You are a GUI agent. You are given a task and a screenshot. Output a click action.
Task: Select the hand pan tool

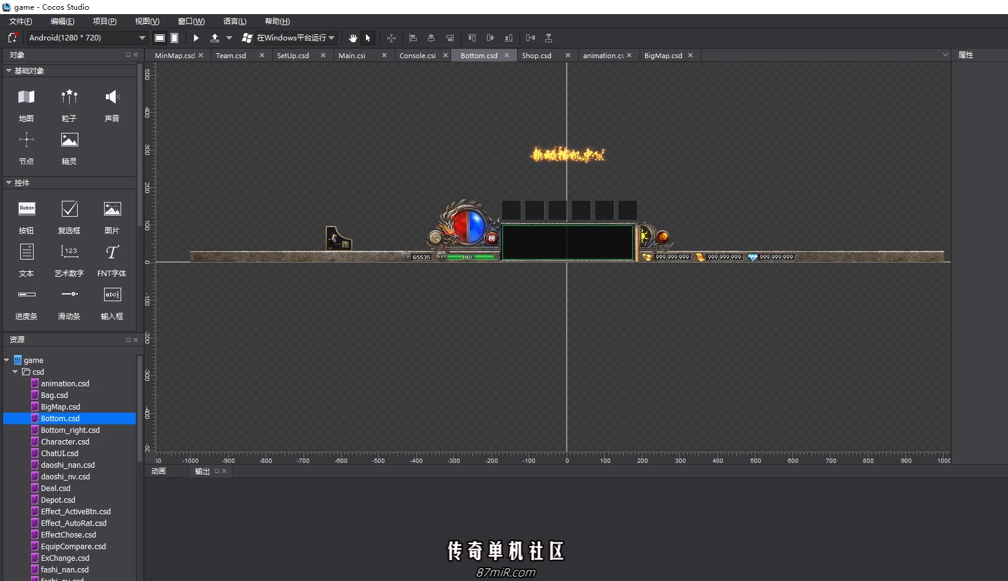(353, 38)
